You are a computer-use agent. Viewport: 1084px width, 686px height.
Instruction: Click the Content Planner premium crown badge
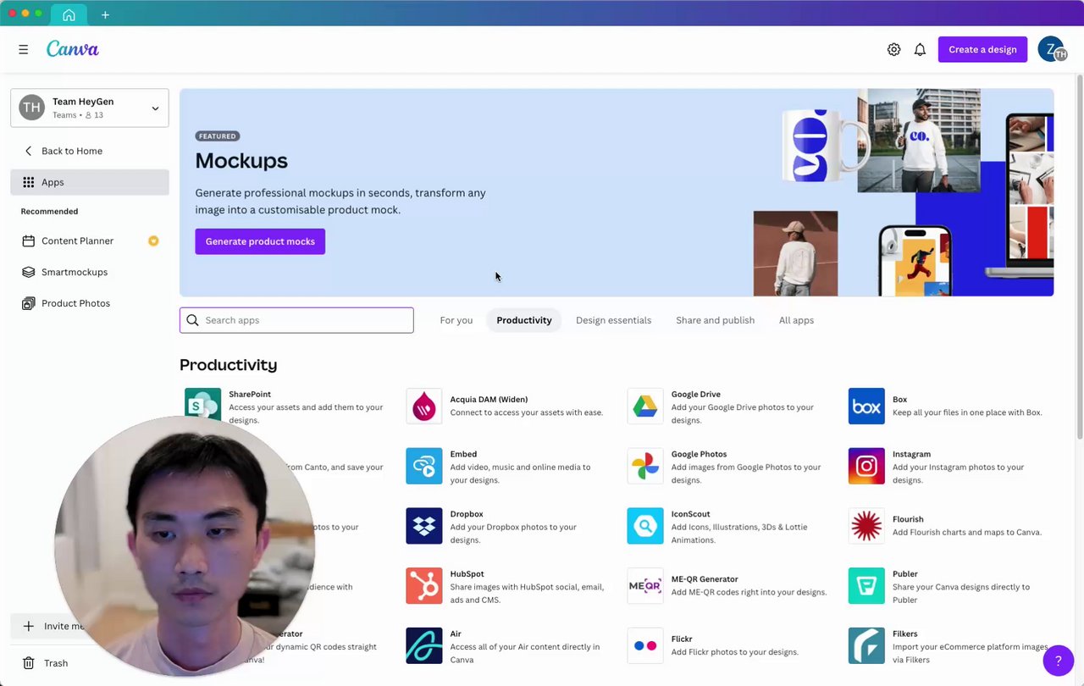click(x=153, y=241)
